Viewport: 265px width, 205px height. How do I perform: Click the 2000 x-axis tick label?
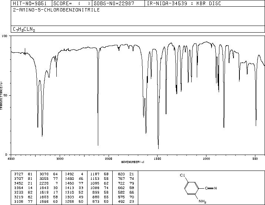[109, 159]
